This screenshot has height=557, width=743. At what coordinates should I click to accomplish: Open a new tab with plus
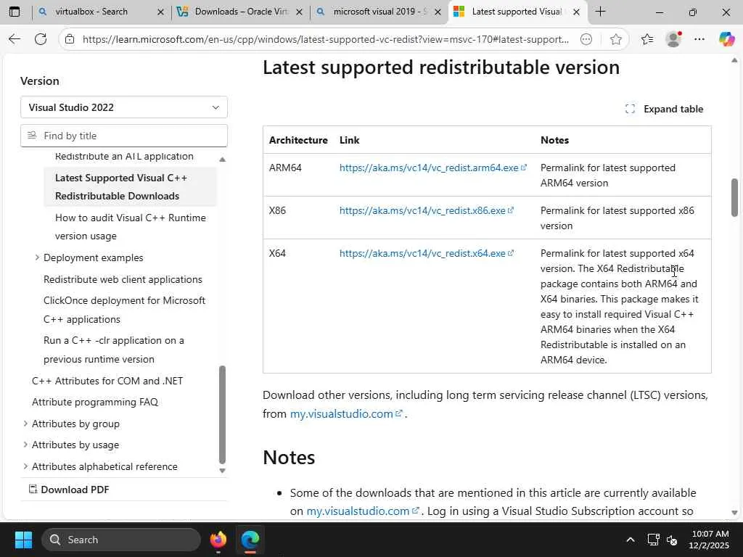coord(600,12)
